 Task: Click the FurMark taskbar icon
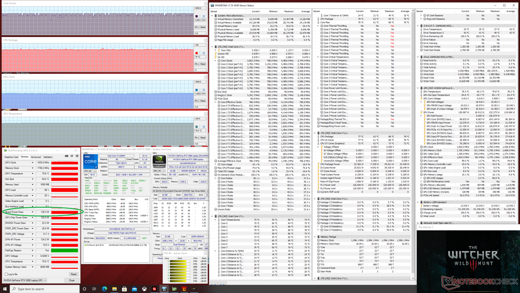(x=184, y=289)
